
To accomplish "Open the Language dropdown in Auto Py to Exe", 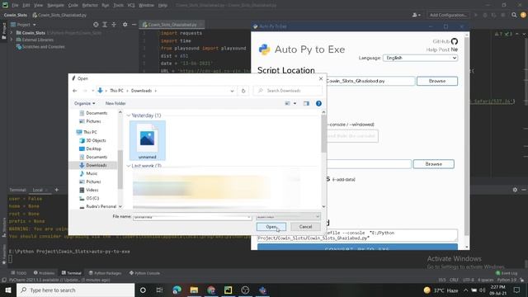I will click(420, 58).
